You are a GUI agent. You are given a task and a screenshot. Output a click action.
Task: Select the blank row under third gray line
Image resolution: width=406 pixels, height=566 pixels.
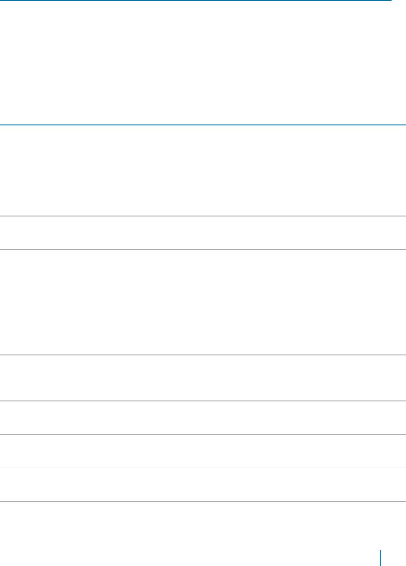coord(203,378)
